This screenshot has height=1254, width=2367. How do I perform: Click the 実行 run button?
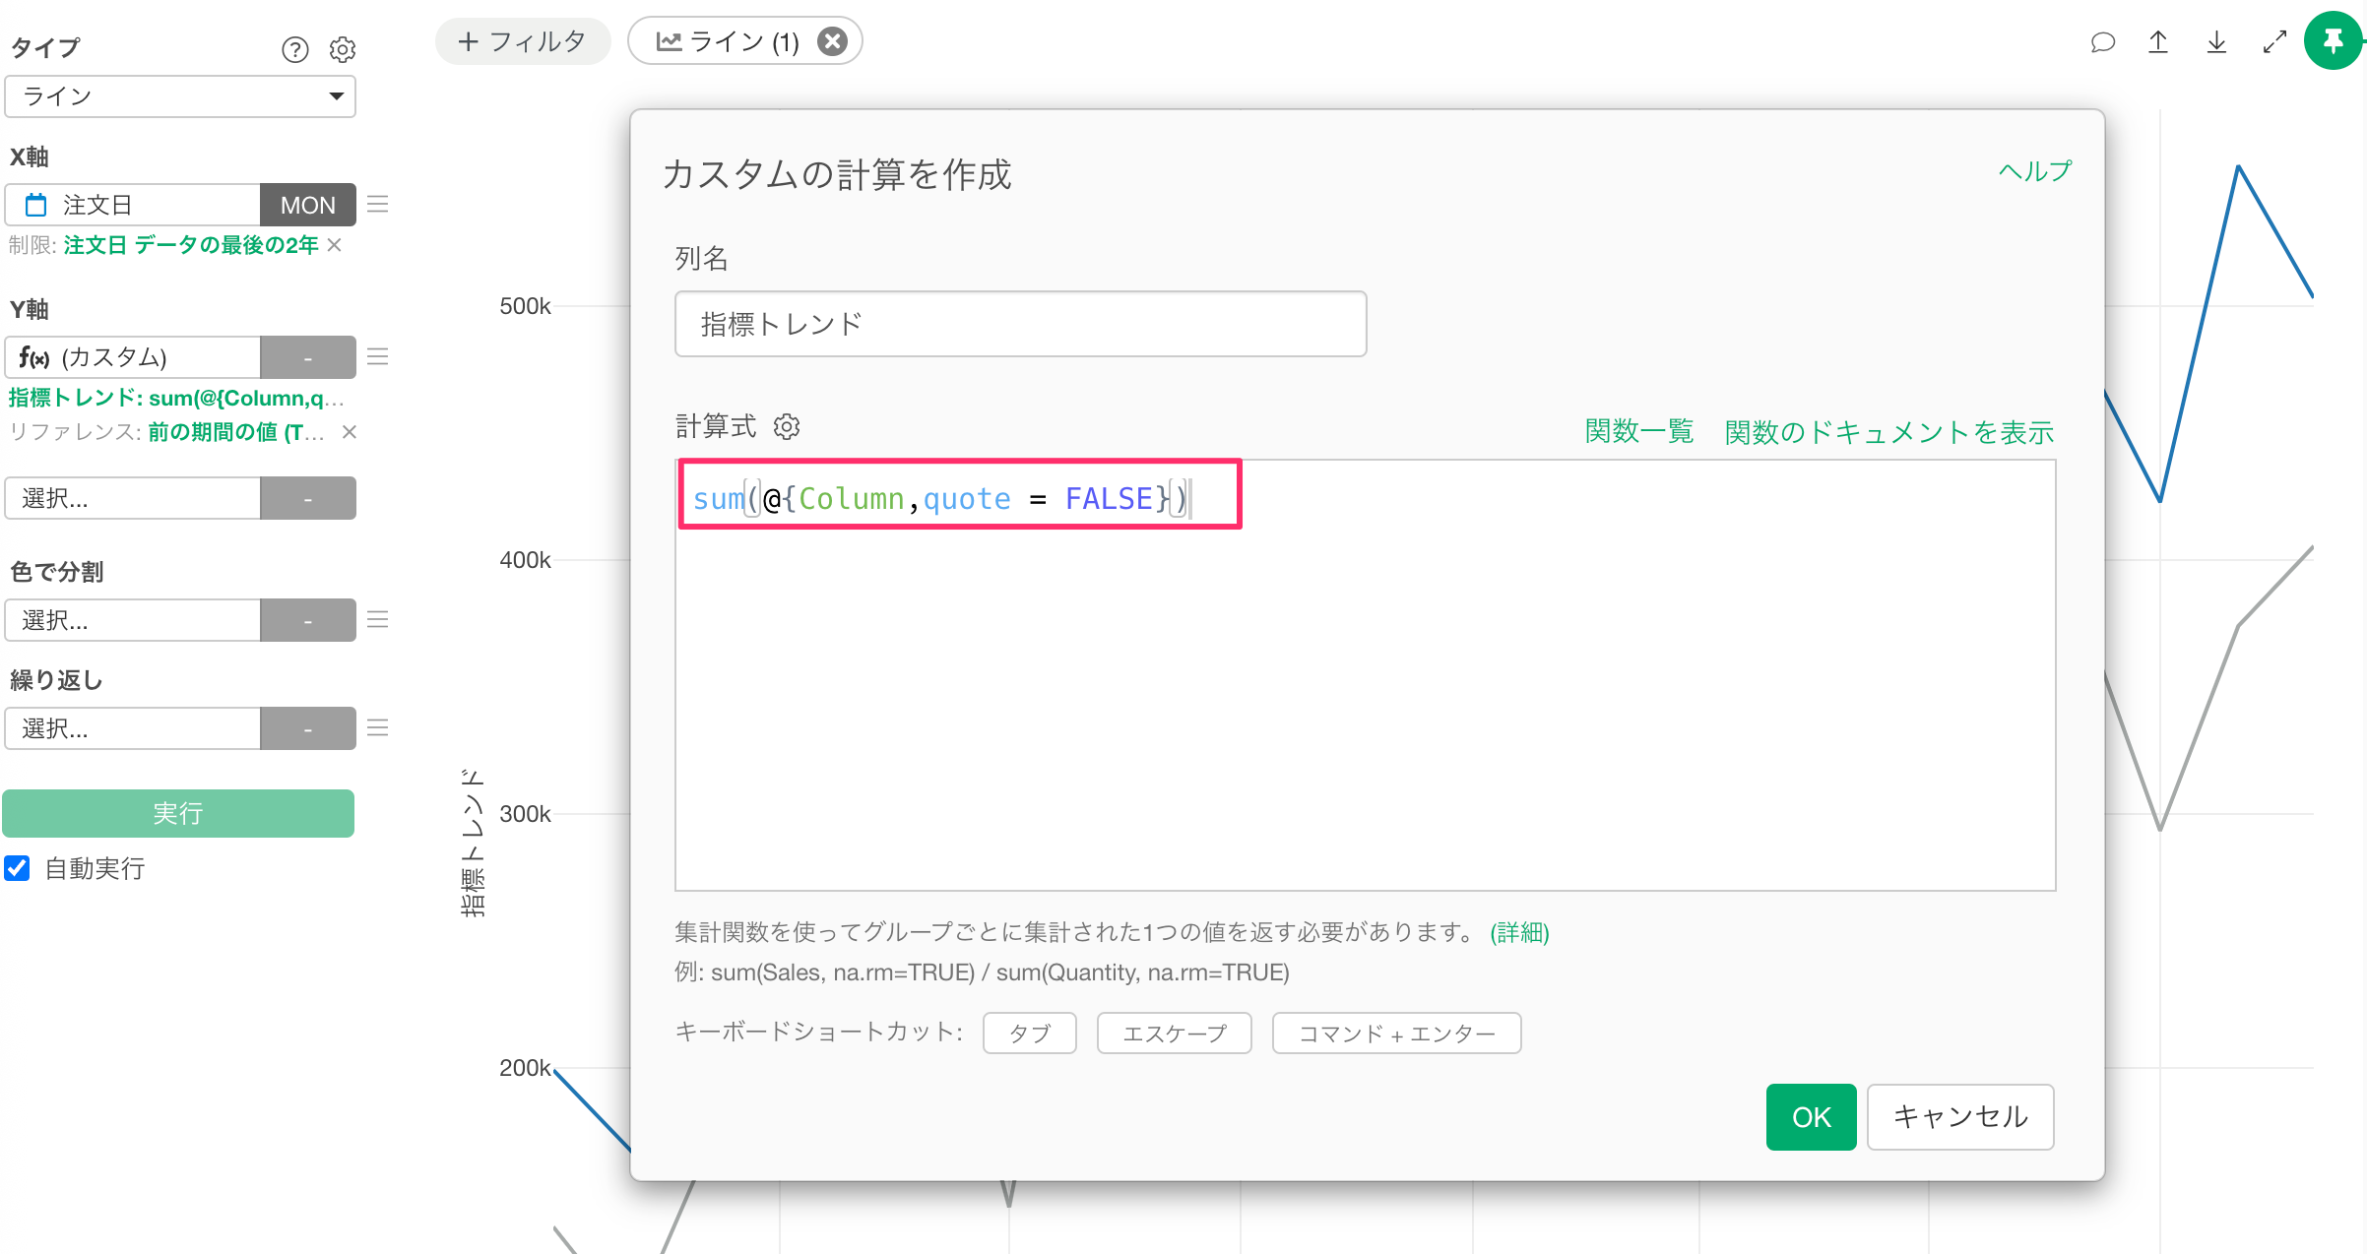click(x=178, y=813)
